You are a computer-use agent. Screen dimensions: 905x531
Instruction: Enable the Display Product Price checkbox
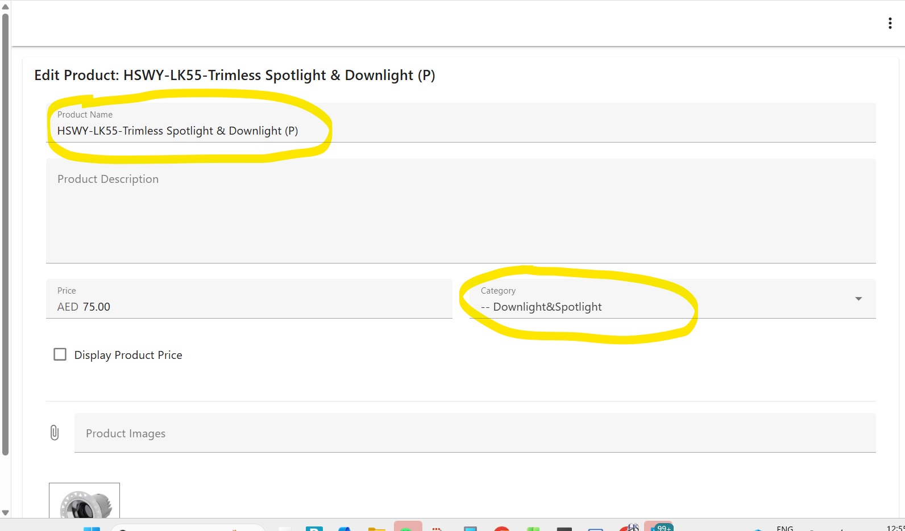coord(60,354)
